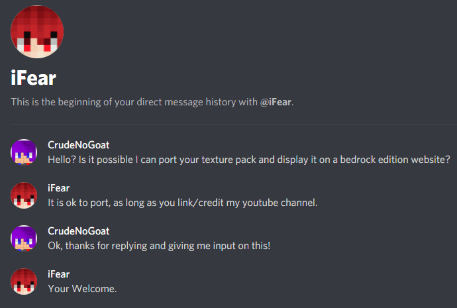The width and height of the screenshot is (457, 308).
Task: Click iFear's avatar beside 'Your Welcome.'
Action: coord(24,282)
